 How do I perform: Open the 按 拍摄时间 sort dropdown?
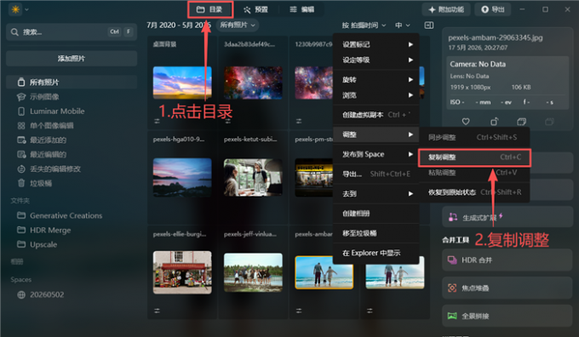tap(364, 25)
